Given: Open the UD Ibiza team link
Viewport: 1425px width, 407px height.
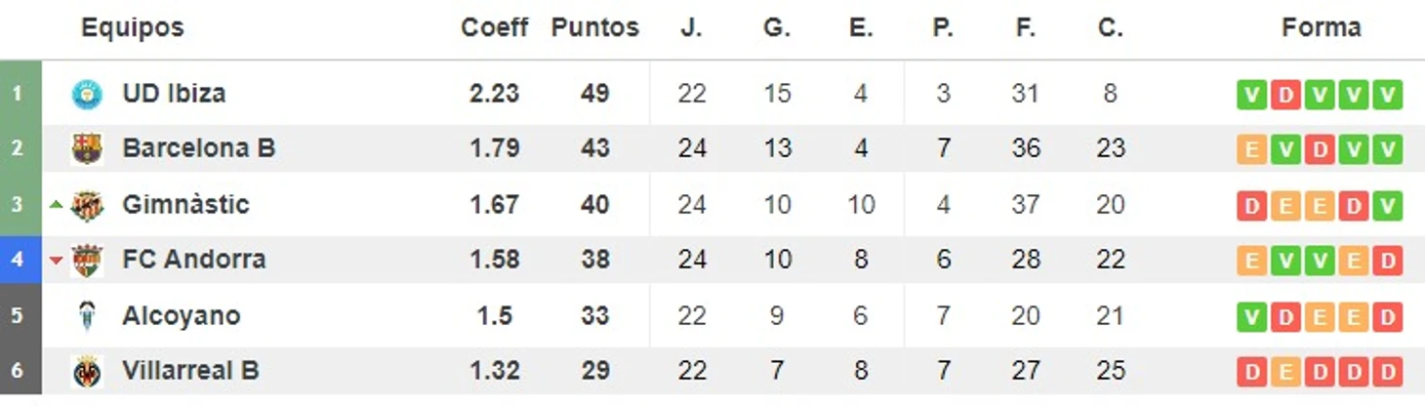Looking at the screenshot, I should (174, 94).
